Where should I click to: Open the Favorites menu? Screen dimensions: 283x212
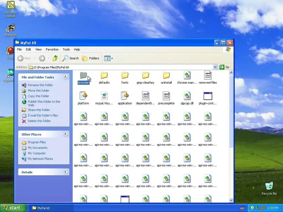coord(52,49)
